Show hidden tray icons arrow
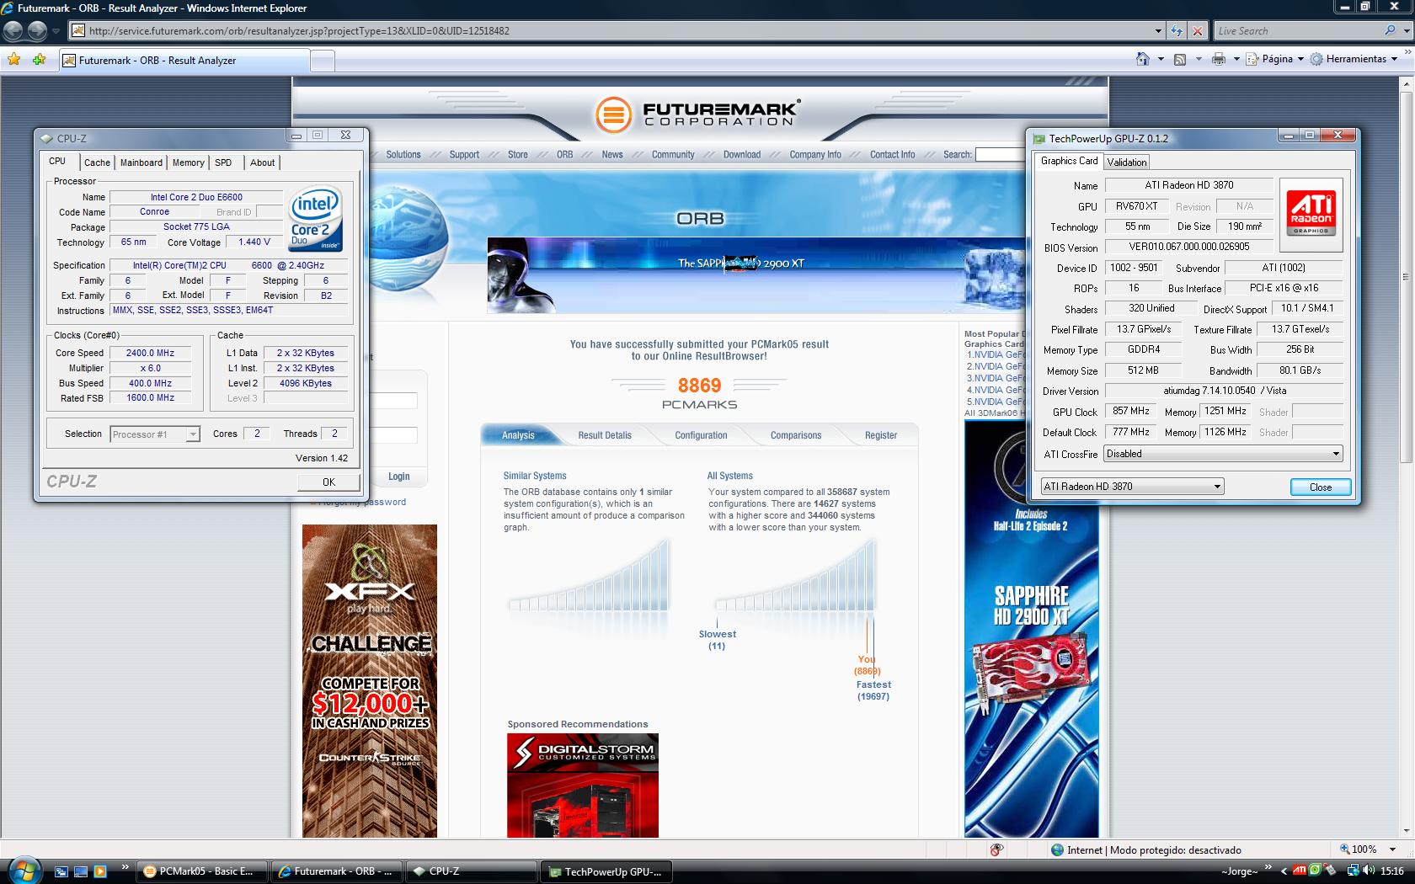Screen dimensions: 1415x884 [x=1284, y=871]
